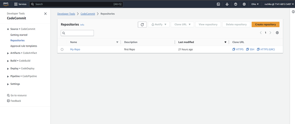Click the top AWS search field

click(76, 4)
